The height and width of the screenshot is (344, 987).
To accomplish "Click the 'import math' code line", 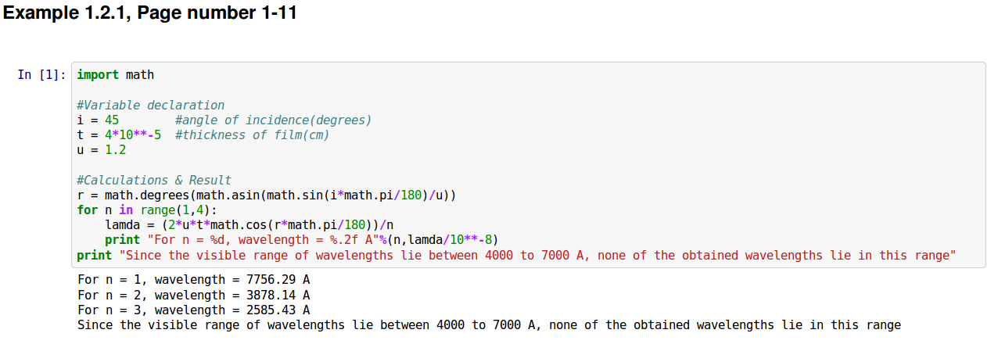I will pos(116,75).
